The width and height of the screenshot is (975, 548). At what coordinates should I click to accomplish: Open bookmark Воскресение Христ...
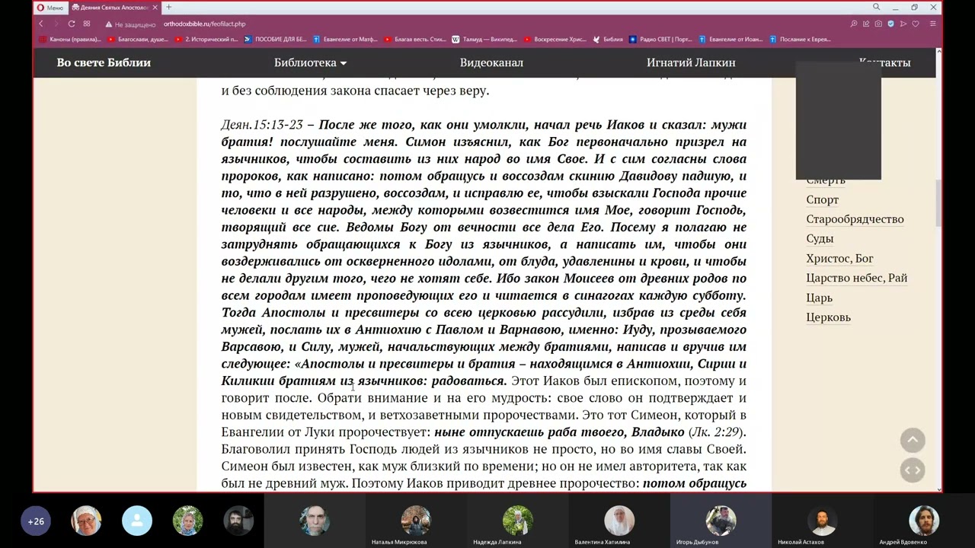[555, 39]
